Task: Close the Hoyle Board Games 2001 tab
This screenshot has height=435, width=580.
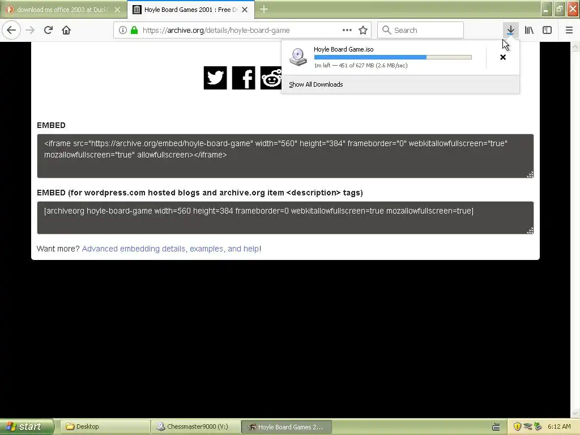Action: tap(245, 10)
